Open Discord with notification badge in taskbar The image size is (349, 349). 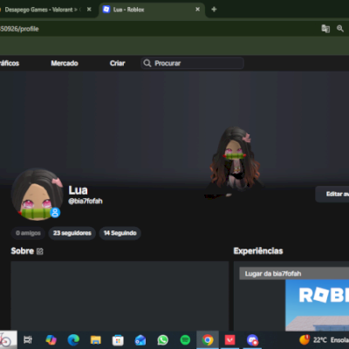click(252, 339)
